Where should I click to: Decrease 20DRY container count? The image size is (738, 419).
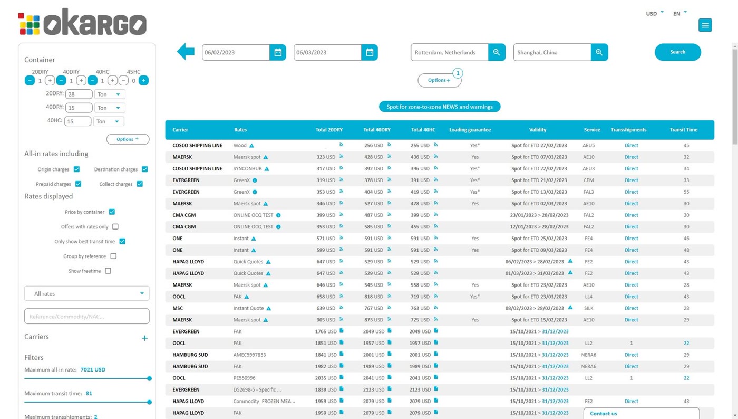pyautogui.click(x=30, y=80)
